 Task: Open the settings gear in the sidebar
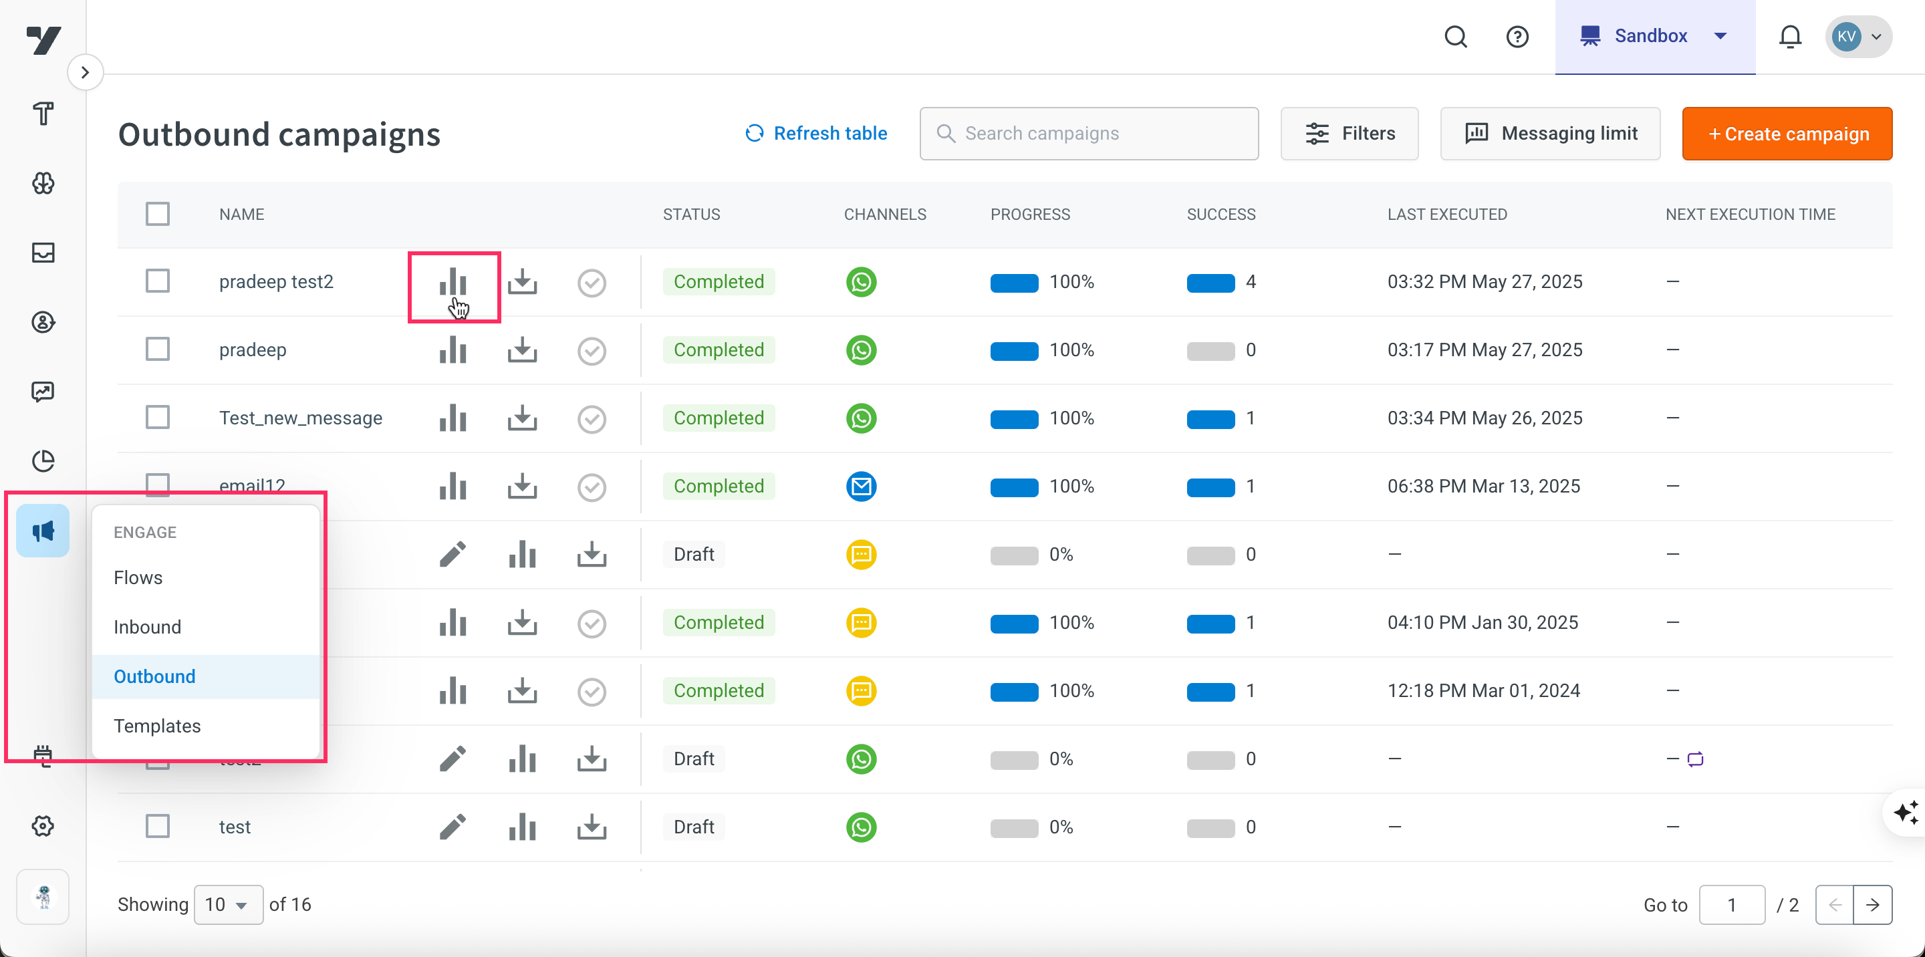43,825
